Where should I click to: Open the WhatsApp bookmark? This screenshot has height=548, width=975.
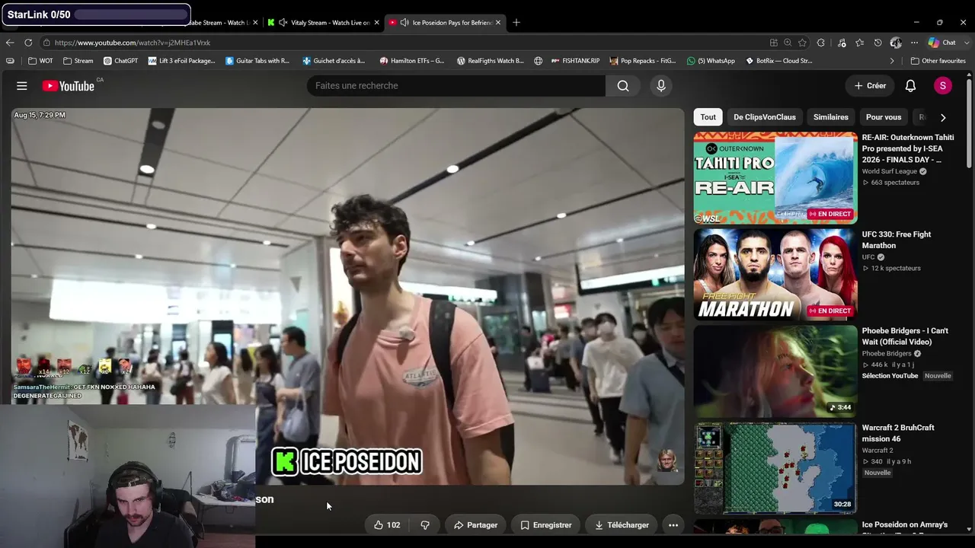[711, 61]
